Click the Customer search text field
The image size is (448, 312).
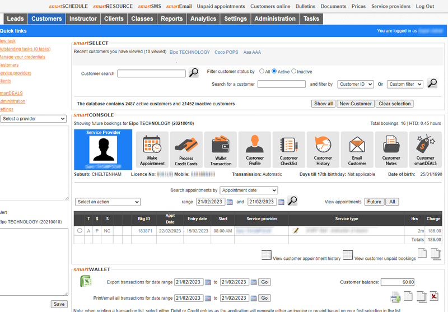[151, 73]
